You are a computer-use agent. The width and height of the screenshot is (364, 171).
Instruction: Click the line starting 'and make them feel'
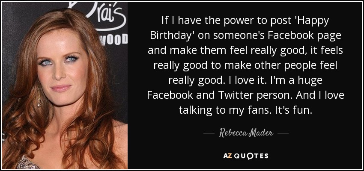click(x=245, y=52)
